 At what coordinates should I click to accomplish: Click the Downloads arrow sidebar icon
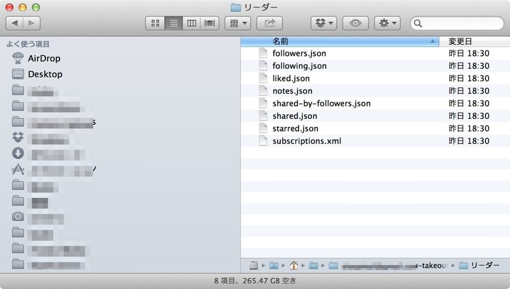[x=18, y=153]
